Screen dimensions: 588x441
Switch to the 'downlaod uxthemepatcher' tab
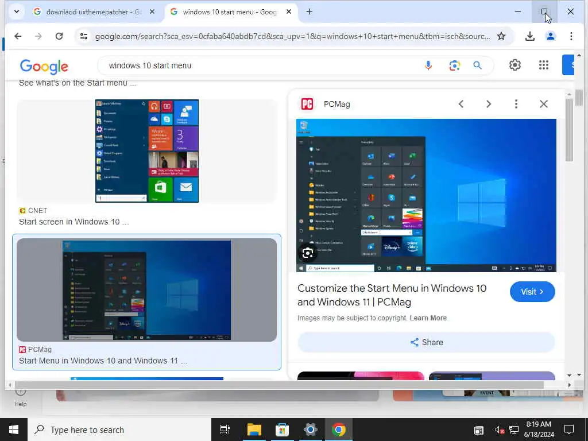[x=94, y=12]
